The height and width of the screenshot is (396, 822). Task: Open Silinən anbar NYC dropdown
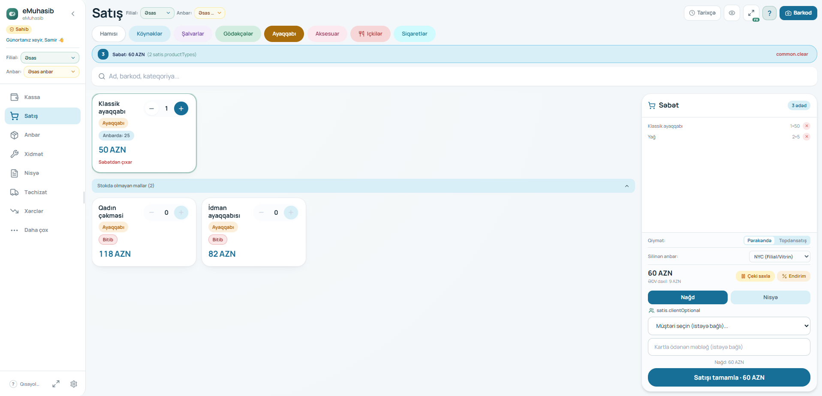click(780, 257)
